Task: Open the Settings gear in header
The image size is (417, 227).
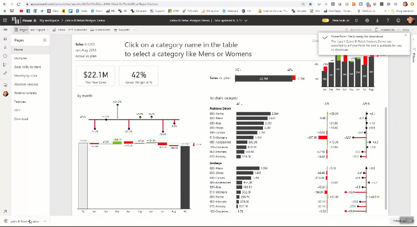Action: click(x=367, y=20)
